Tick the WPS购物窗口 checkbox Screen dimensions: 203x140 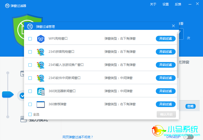coord(30,39)
